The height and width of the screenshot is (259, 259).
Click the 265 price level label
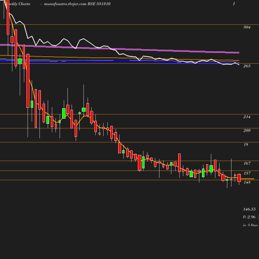pos(247,66)
